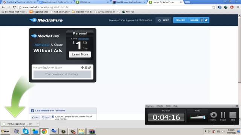Viewport: 241px width, 135px height.
Task: Bookmark this page with the star icon
Action: click(x=214, y=7)
